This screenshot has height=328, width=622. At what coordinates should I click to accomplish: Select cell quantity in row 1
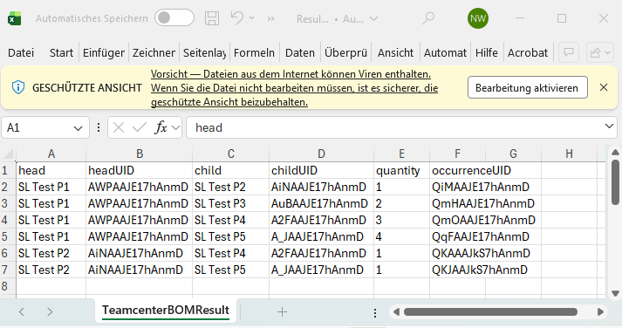tap(401, 171)
